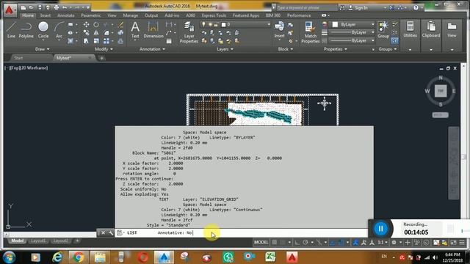Viewport: 470px width, 264px height.
Task: Click the Group tool
Action: (x=383, y=30)
